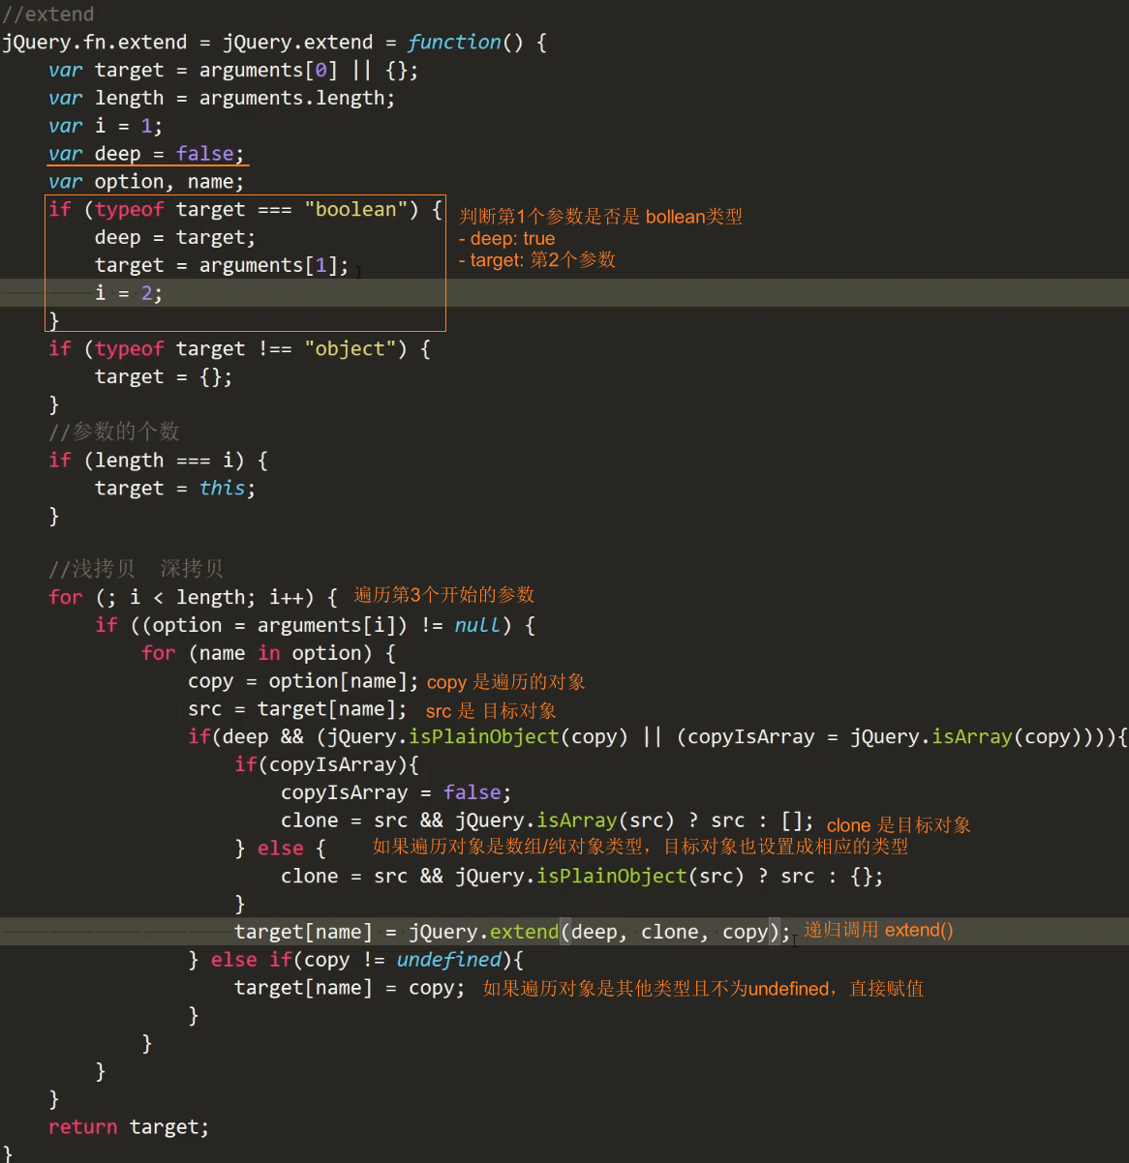Click the "return target;" statement

[129, 1127]
